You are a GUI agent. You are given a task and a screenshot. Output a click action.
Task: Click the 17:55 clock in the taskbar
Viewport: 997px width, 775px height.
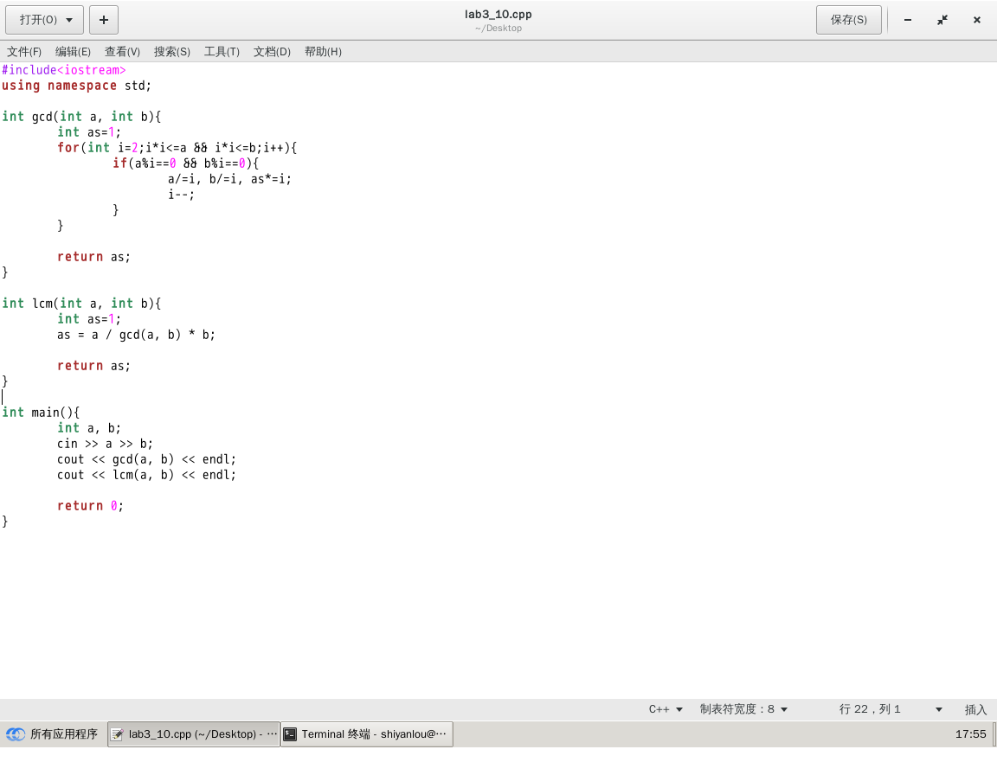point(970,733)
